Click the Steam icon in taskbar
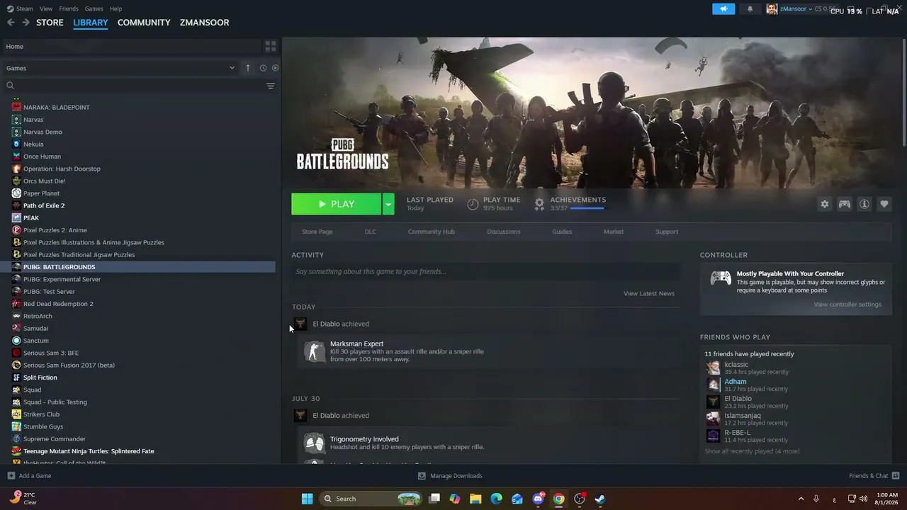Image resolution: width=907 pixels, height=510 pixels. [599, 499]
